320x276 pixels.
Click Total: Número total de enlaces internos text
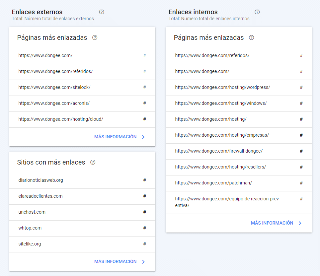(209, 19)
